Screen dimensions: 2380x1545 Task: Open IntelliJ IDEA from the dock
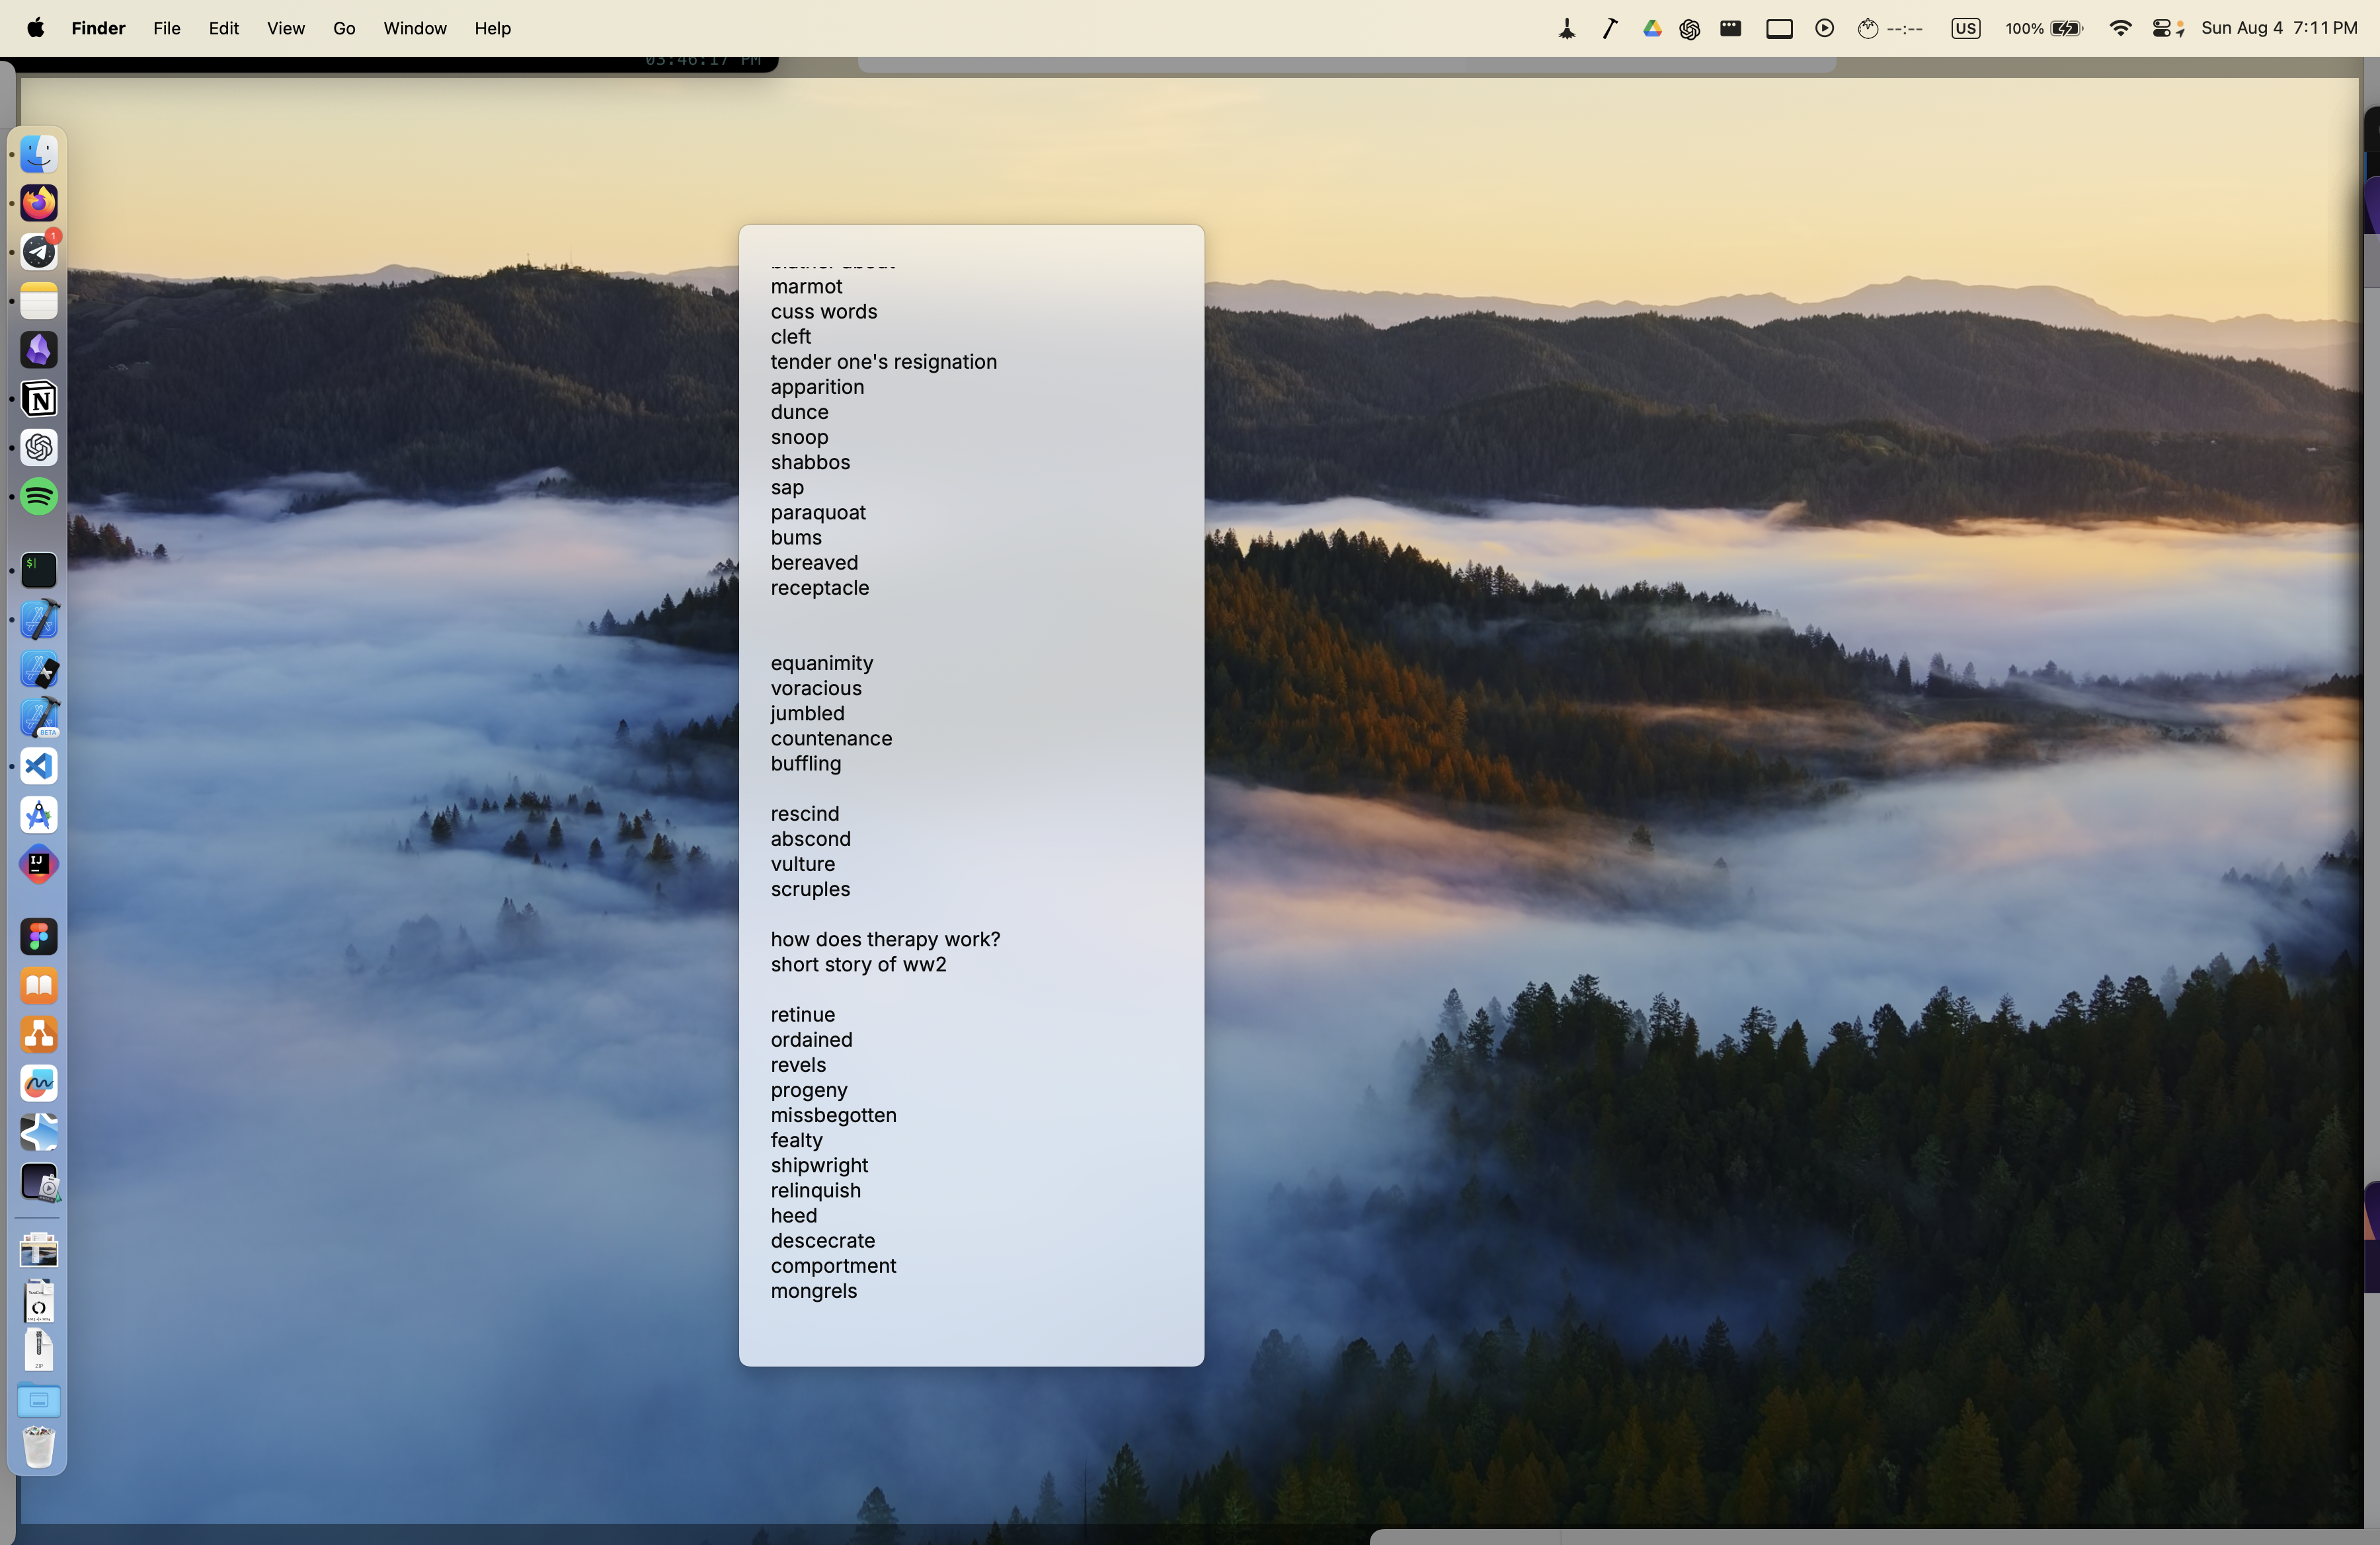click(x=39, y=864)
